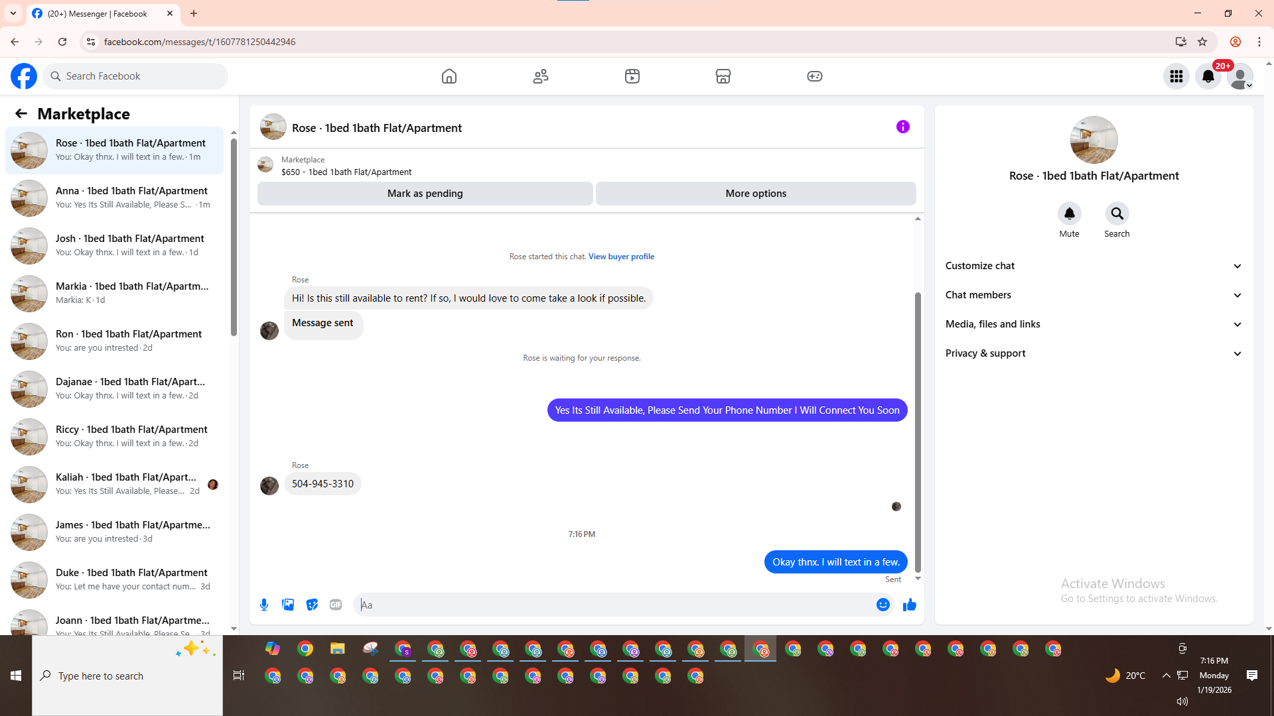Open the Marketplace tab in top navigation
The height and width of the screenshot is (716, 1274).
coord(723,76)
